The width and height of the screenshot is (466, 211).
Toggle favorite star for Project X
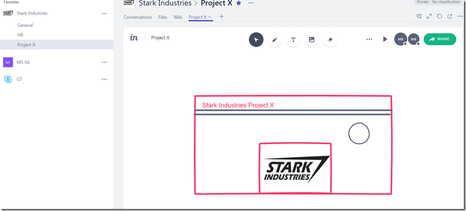coord(239,3)
